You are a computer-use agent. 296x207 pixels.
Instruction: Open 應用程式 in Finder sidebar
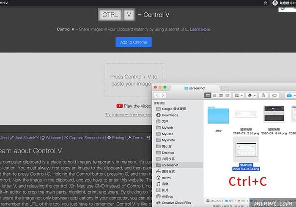[x=165, y=172]
